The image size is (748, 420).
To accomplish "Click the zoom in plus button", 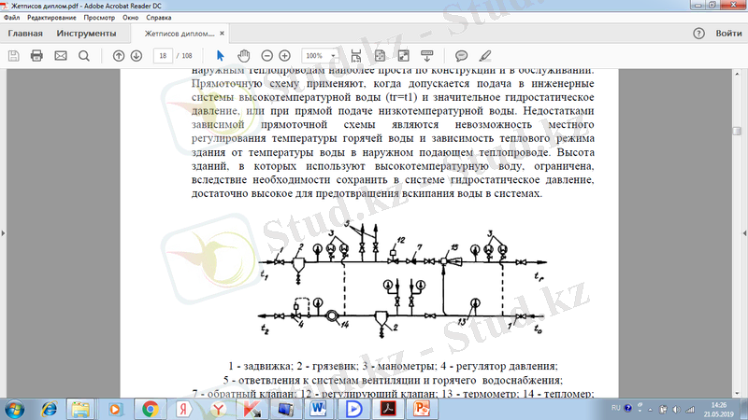I will (x=285, y=55).
